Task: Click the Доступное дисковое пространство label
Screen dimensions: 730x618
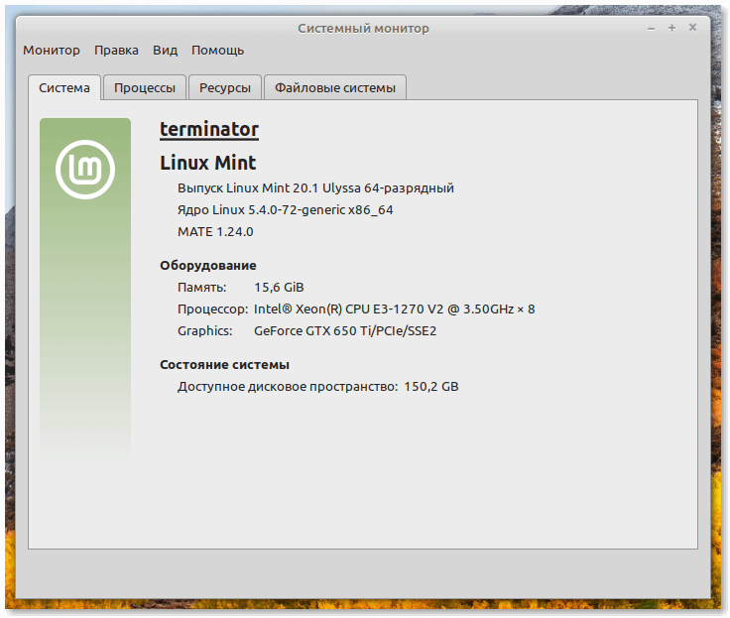Action: pos(288,387)
